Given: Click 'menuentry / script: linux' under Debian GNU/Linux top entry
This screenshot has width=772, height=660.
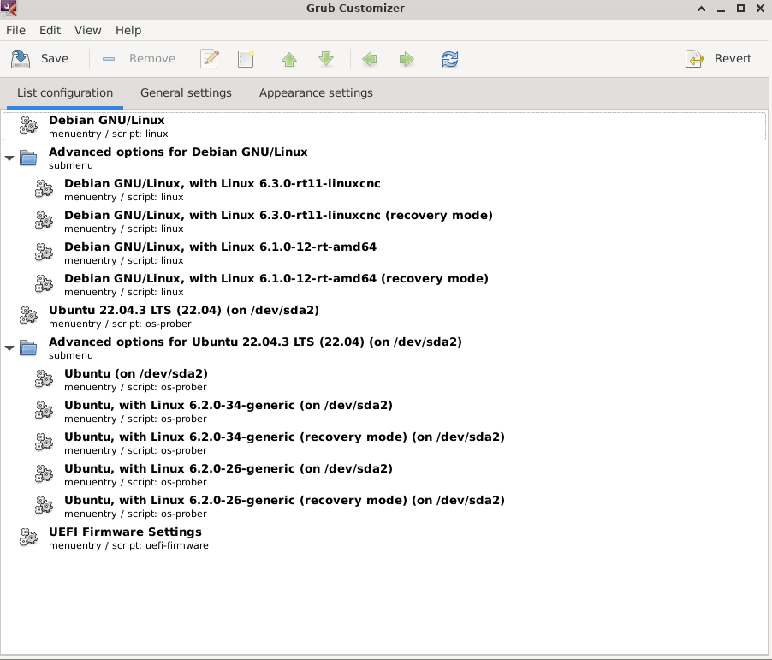Looking at the screenshot, I should 109,134.
